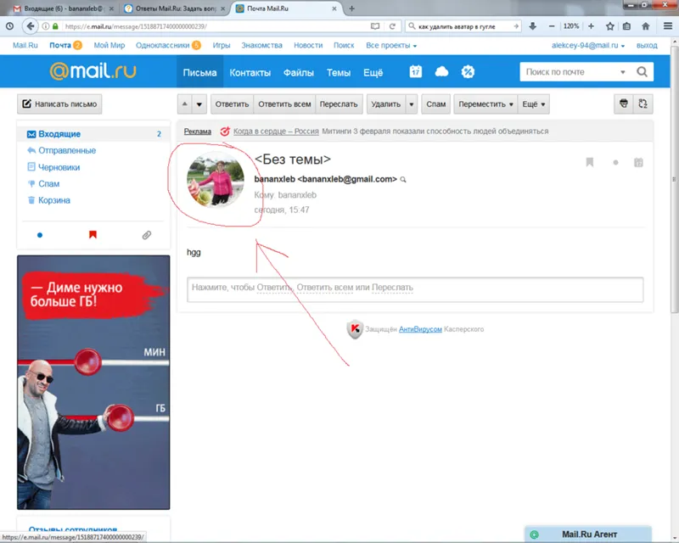Open the Темы tab
Viewport: 679px width, 543px height.
click(x=338, y=72)
